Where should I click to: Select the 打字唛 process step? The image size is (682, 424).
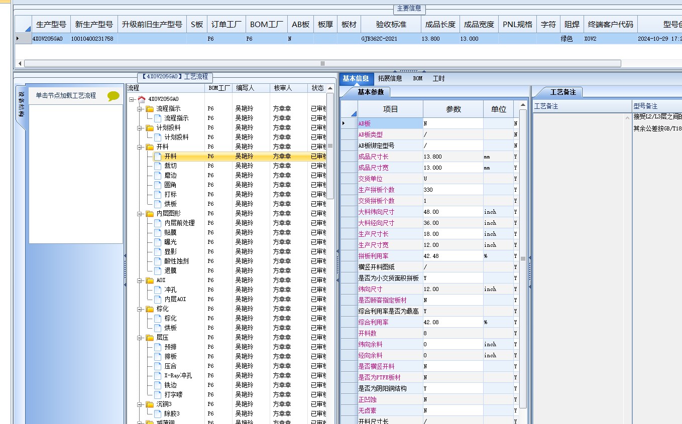click(x=174, y=394)
